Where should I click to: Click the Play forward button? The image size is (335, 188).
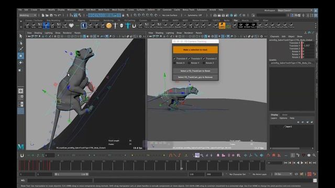[302, 162]
